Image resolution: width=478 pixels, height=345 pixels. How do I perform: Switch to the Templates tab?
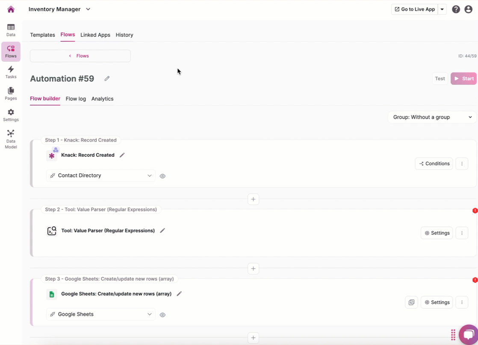42,35
